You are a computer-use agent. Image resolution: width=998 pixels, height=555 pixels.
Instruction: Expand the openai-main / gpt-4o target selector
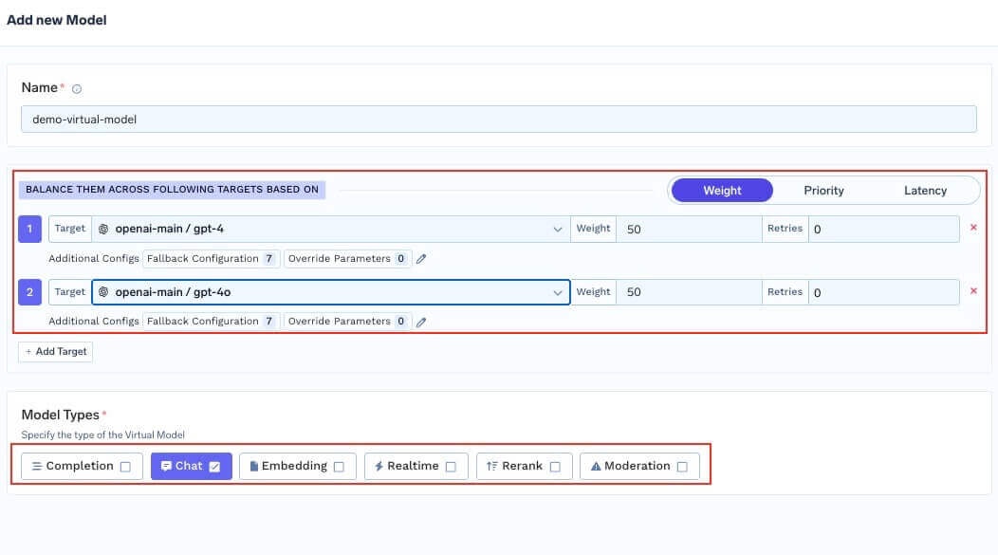[557, 291]
